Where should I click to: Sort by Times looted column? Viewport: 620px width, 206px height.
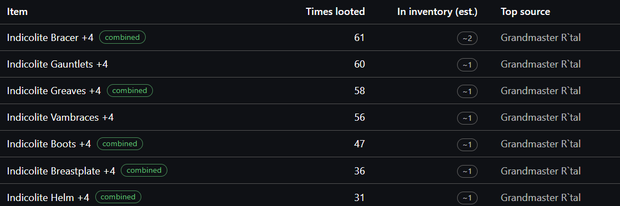(335, 12)
